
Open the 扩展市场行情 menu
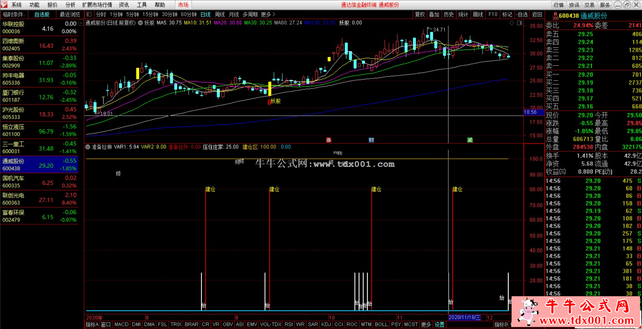pos(97,5)
